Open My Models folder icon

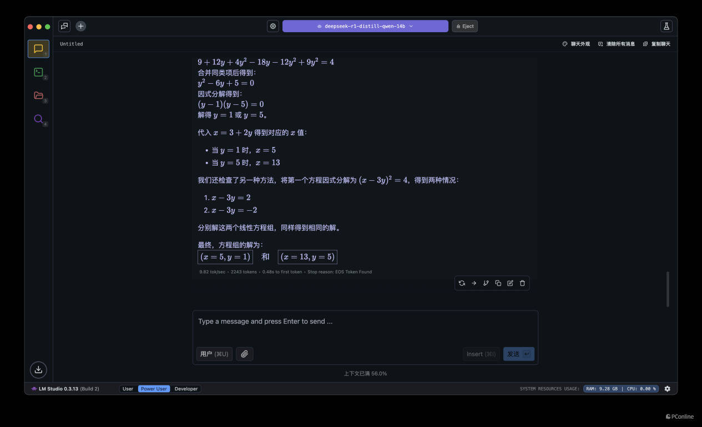click(38, 95)
